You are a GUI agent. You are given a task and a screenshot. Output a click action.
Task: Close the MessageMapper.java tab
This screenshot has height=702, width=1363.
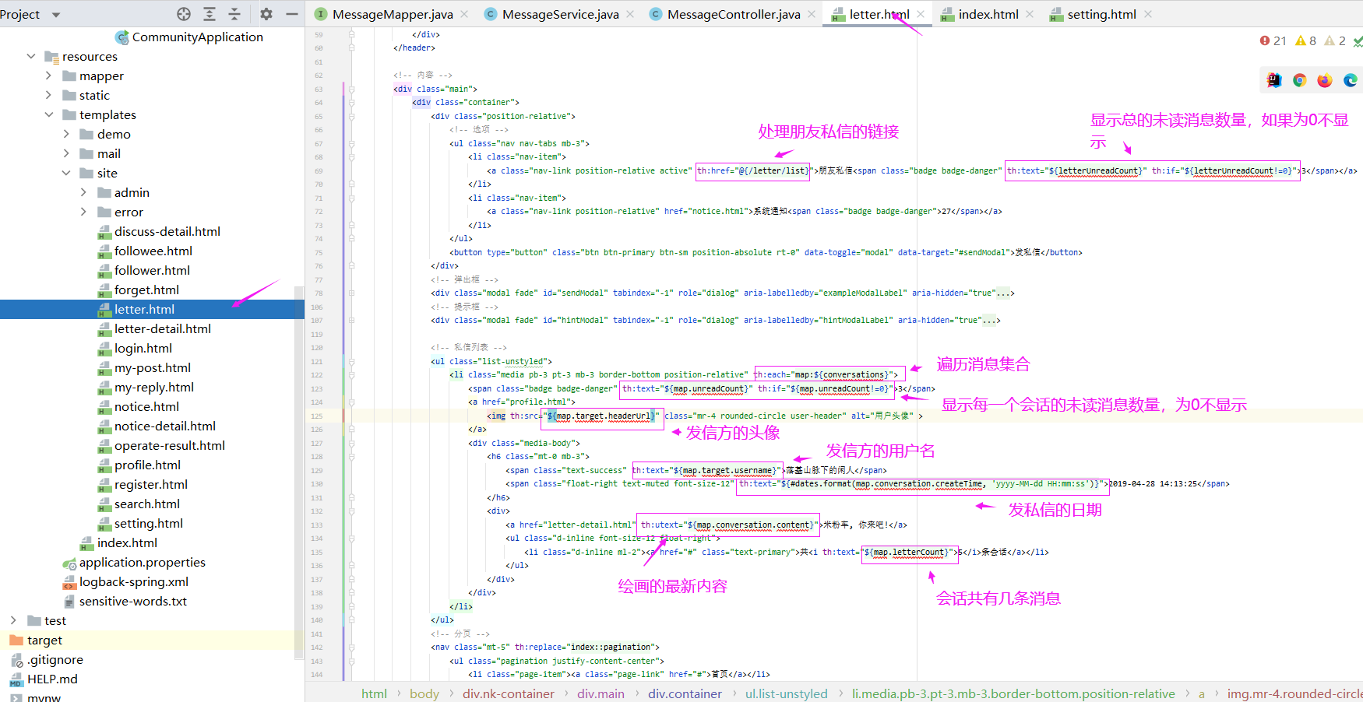[x=465, y=14]
